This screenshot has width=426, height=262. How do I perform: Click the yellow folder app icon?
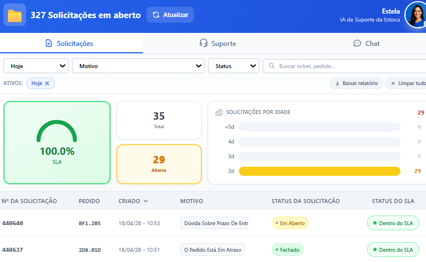15,15
